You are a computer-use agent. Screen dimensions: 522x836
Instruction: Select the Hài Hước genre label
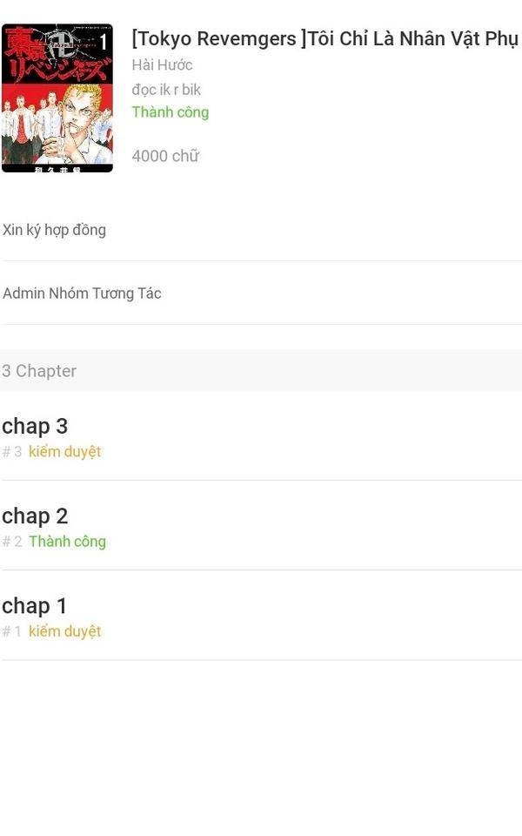point(162,65)
